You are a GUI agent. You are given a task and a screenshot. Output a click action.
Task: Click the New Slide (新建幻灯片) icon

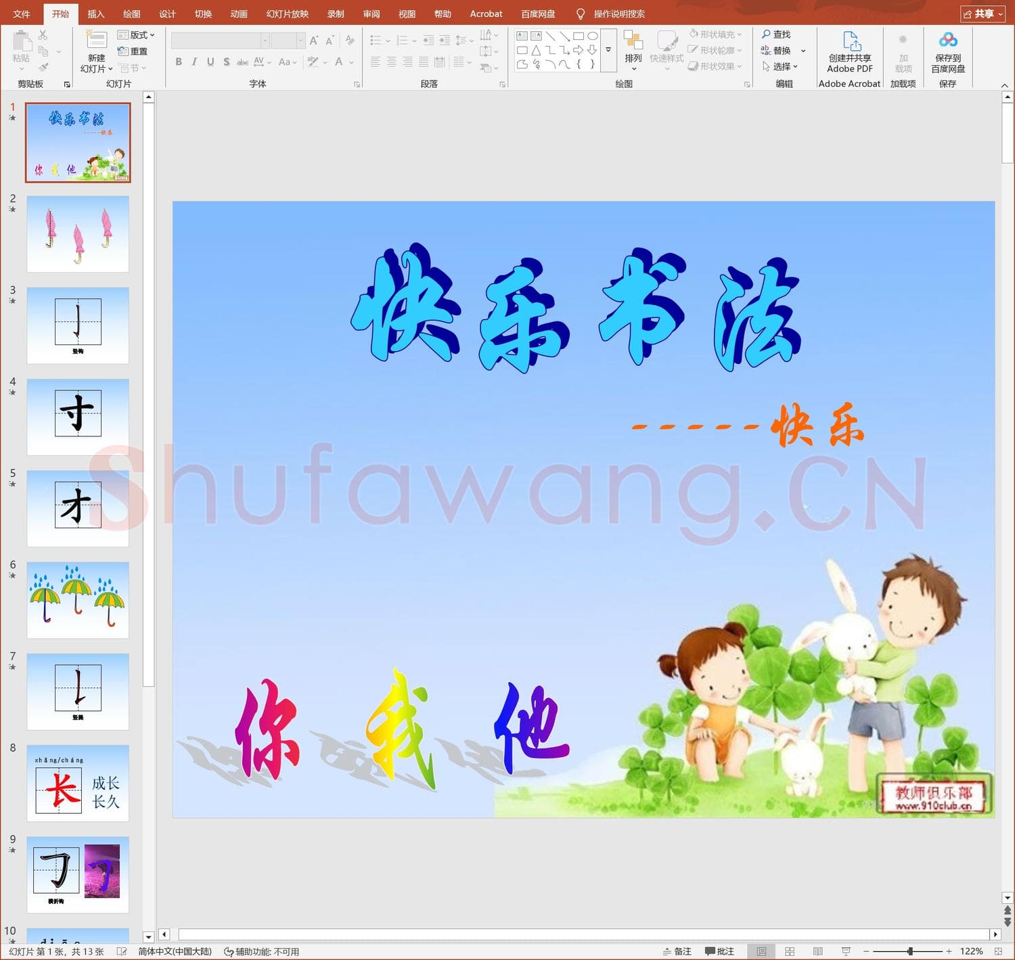coord(96,41)
